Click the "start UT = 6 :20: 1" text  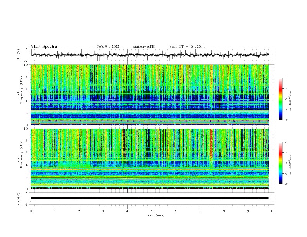(187, 46)
